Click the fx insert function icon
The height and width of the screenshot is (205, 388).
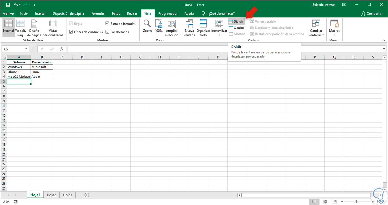click(61, 49)
